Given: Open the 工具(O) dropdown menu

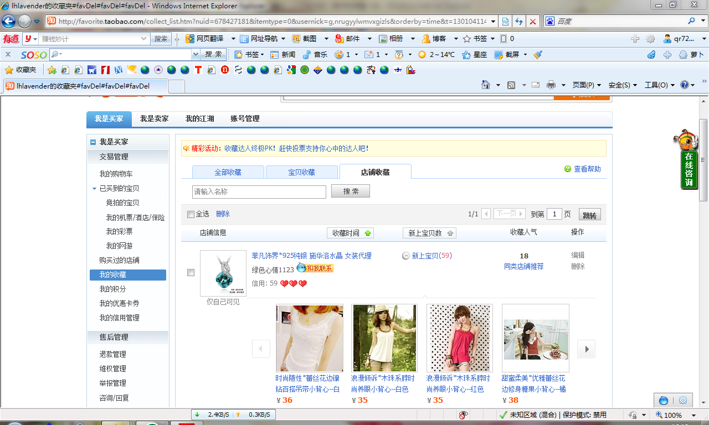Looking at the screenshot, I should pyautogui.click(x=660, y=85).
